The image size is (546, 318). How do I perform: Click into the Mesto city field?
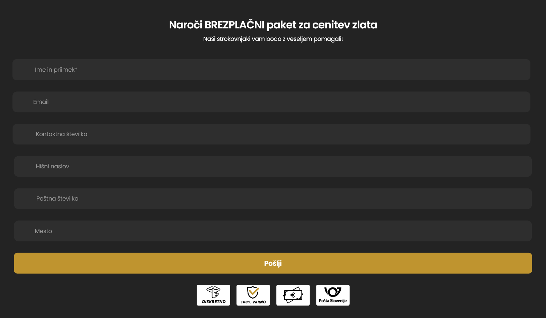(x=273, y=231)
